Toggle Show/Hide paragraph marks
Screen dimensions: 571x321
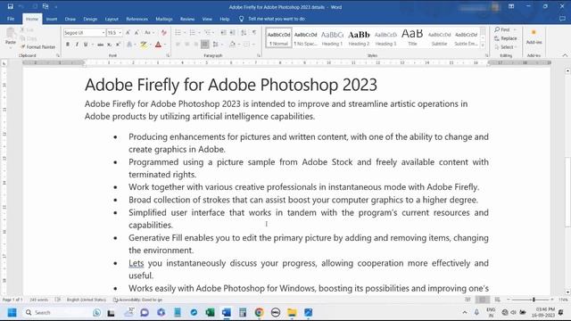coord(254,33)
